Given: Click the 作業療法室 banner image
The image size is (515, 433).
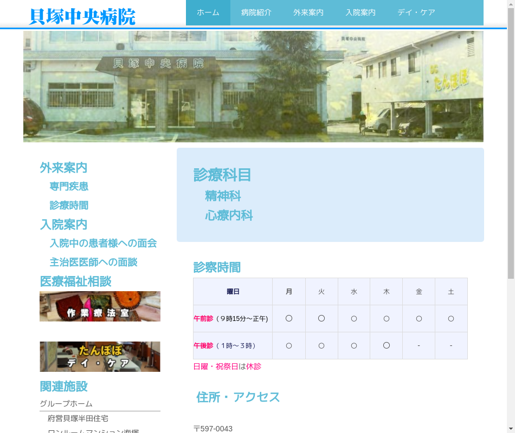Looking at the screenshot, I should tap(100, 306).
